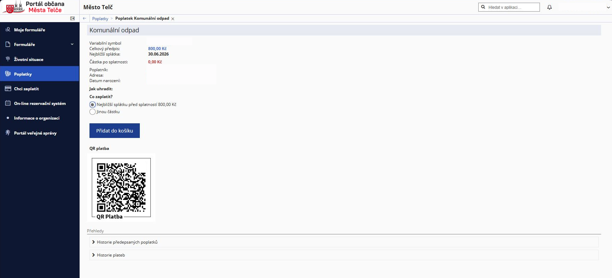Viewport: 612px width, 278px height.
Task: Close the Poplatek Komunální odpad tab
Action: click(173, 19)
